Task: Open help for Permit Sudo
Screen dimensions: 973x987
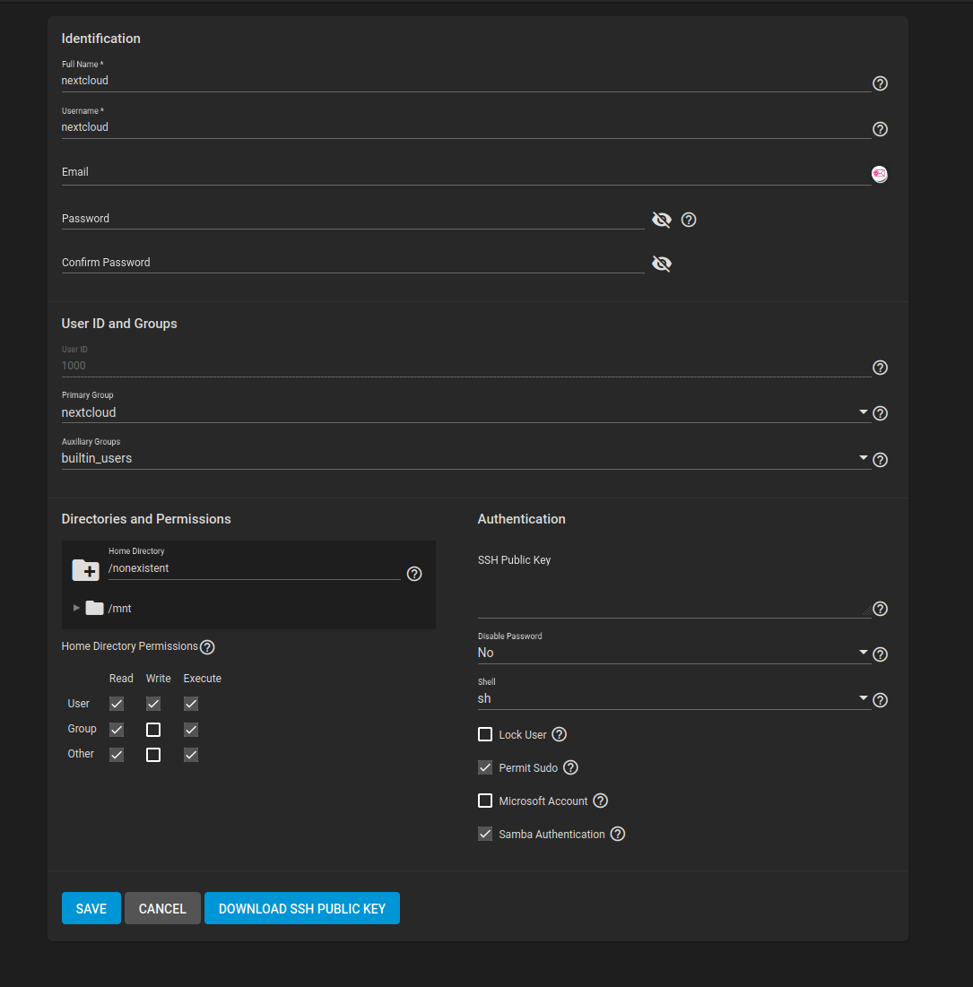Action: coord(570,767)
